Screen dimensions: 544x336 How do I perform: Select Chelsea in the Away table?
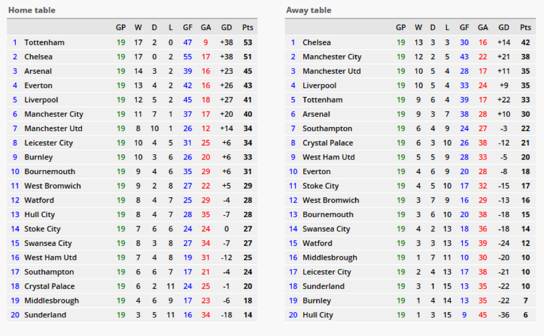[317, 42]
